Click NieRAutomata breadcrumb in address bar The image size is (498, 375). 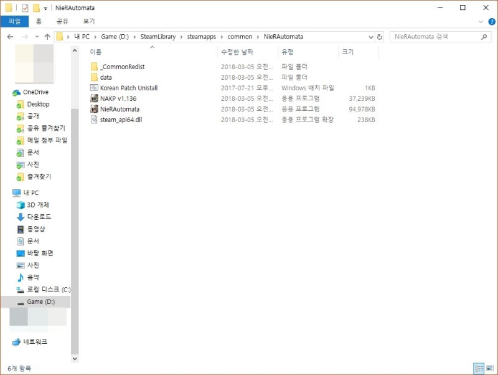(283, 37)
